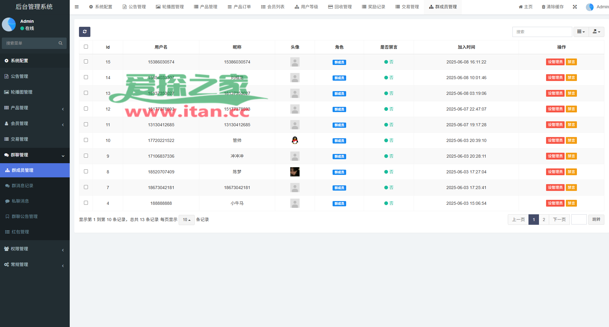Image resolution: width=609 pixels, height=327 pixels.
Task: Click the table search input field
Action: 542,32
